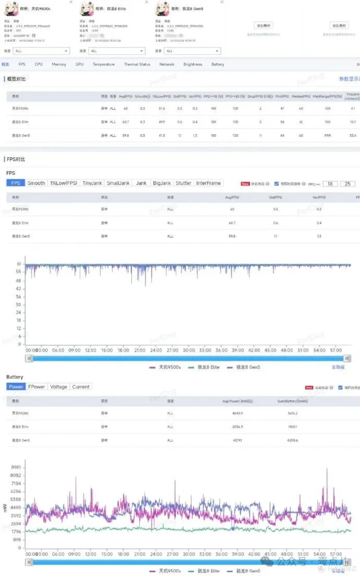Click info icon next to FPS chart free-drag label
Image resolution: width=360 pixels, height=576 pixels.
(268, 184)
